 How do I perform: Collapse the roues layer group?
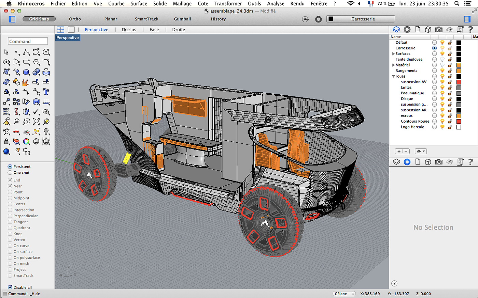click(x=393, y=76)
